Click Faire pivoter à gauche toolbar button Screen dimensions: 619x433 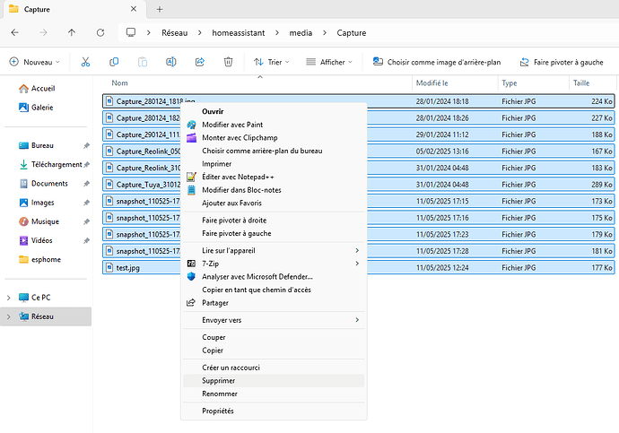click(x=562, y=62)
